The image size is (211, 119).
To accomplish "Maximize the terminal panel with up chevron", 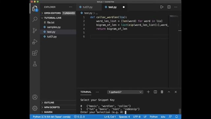I will tap(169, 92).
